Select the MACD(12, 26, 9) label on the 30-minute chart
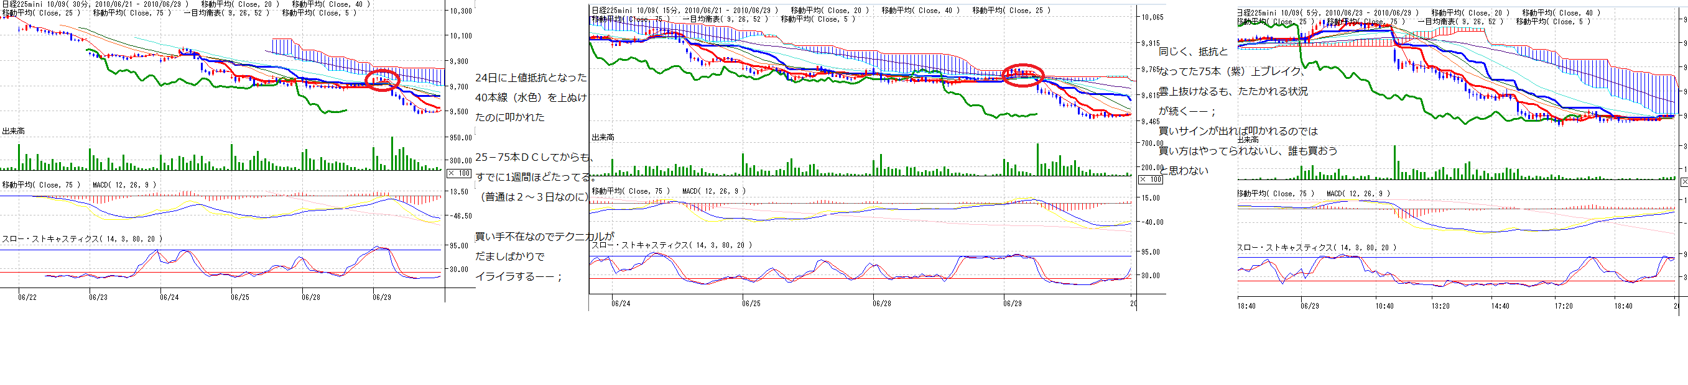This screenshot has width=1688, height=385. 124,185
